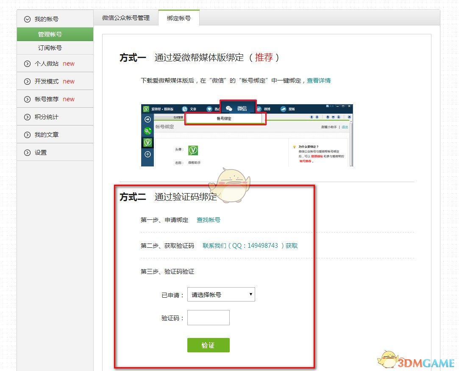Open the 热点 section via its cloud icon
This screenshot has width=459, height=371.
[x=210, y=108]
